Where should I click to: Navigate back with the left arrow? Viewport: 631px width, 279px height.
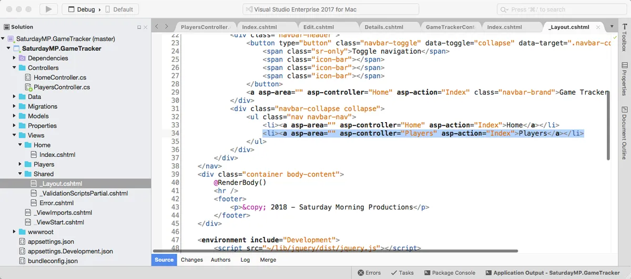point(157,26)
